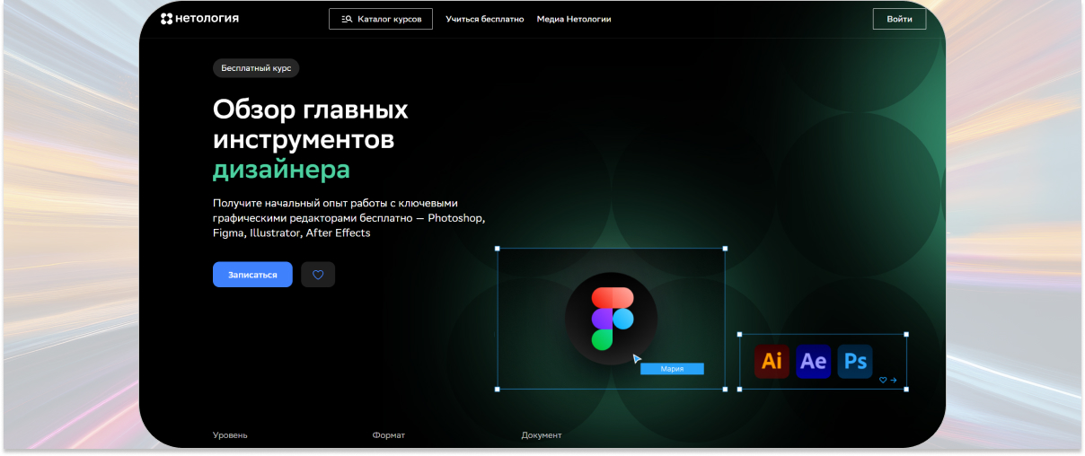Click the cursor pointer beside Figma logo
1085x456 pixels.
pos(637,358)
